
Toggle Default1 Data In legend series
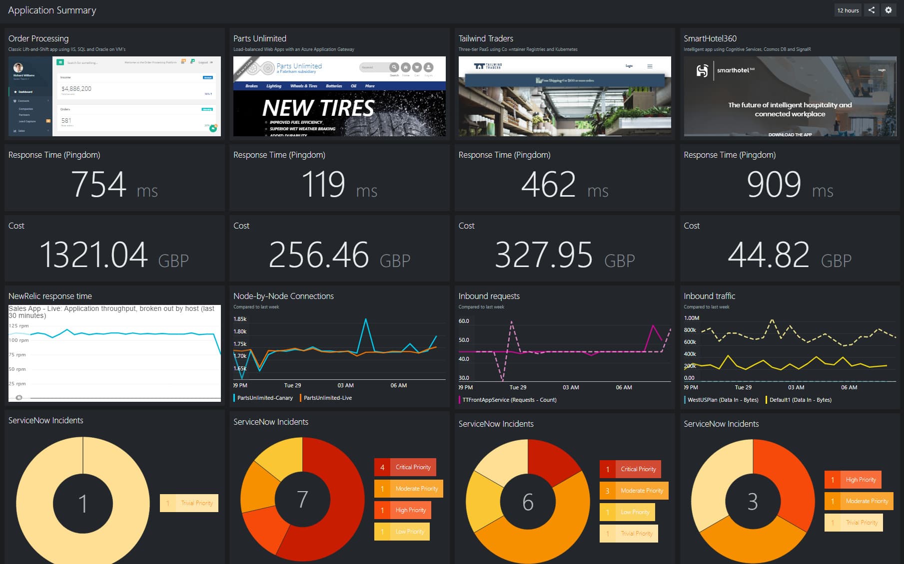click(799, 400)
